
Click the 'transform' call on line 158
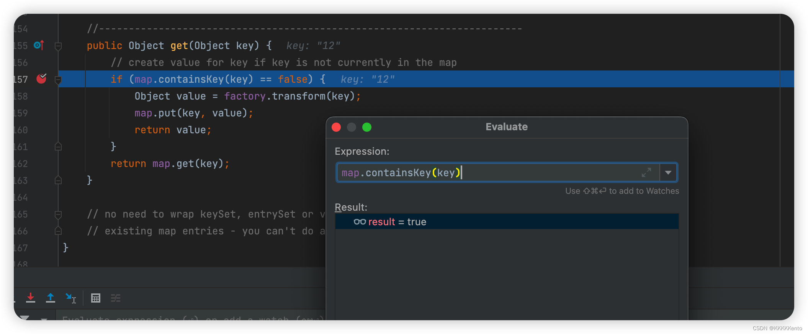click(x=299, y=96)
